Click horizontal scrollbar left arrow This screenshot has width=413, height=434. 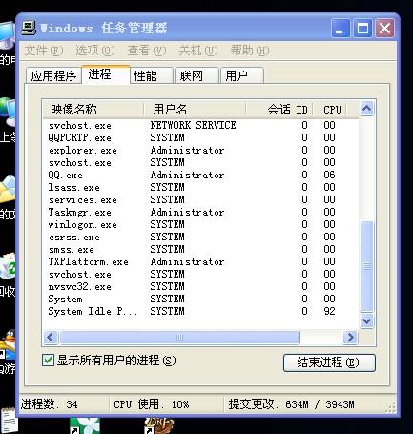51,337
